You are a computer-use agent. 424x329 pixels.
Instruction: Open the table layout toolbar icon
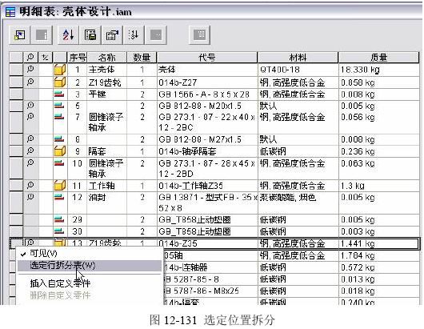point(90,35)
